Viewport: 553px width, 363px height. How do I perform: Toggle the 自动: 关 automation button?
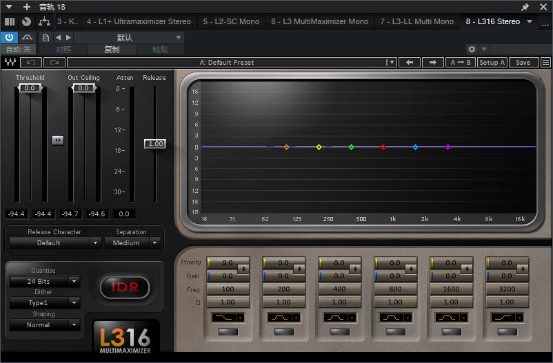coord(18,50)
